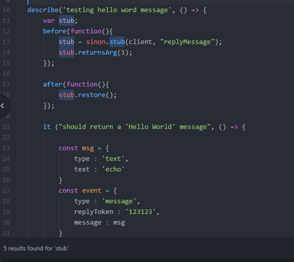This screenshot has width=294, height=262.
Task: Click the 'text' string value
Action: [113, 159]
